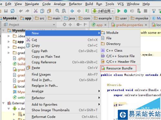This screenshot has width=161, height=120.
Task: Open the Refactor menu in menu bar
Action: pyautogui.click(x=75, y=4)
